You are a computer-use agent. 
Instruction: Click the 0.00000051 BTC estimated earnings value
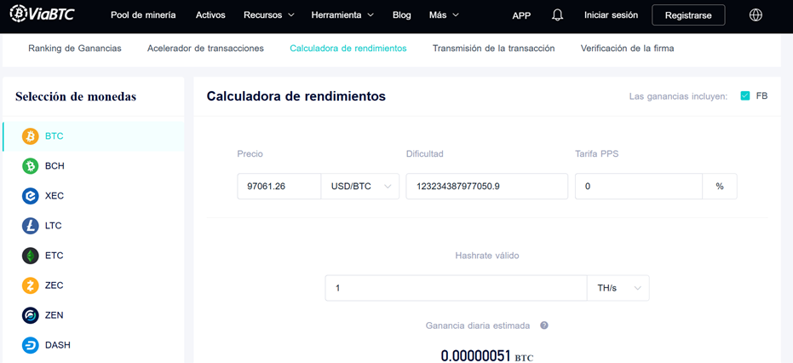pyautogui.click(x=487, y=356)
